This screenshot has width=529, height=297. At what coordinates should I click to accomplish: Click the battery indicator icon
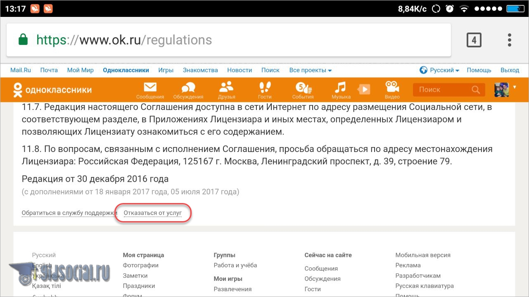[515, 8]
